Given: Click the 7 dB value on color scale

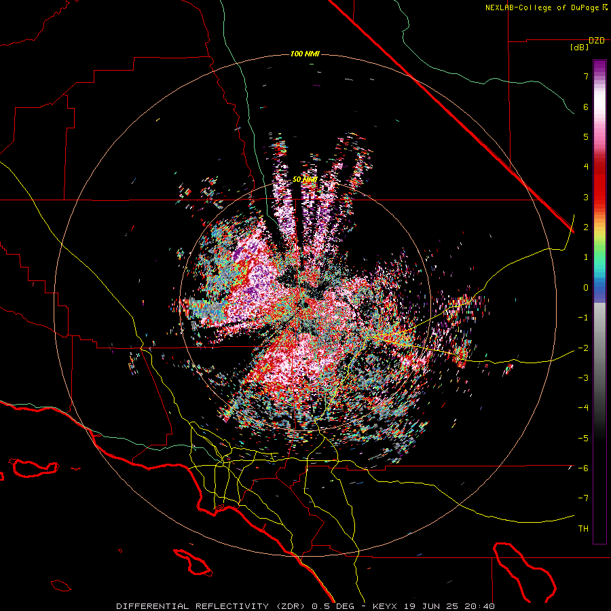Looking at the screenshot, I should (586, 76).
